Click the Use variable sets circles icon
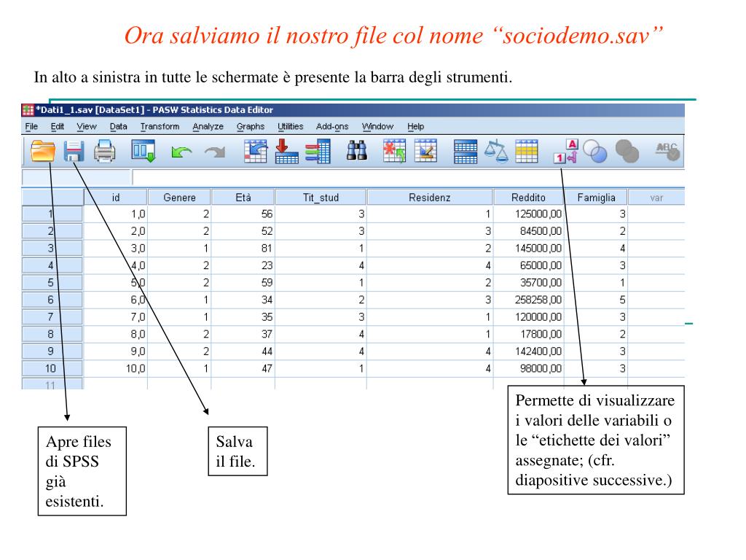 pyautogui.click(x=595, y=152)
